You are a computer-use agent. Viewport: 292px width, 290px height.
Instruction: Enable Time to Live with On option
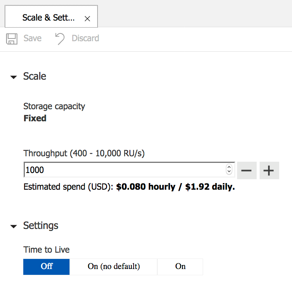180,267
